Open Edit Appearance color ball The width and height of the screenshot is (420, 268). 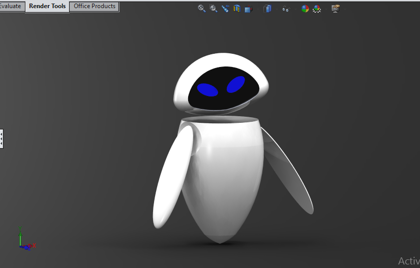pyautogui.click(x=305, y=9)
